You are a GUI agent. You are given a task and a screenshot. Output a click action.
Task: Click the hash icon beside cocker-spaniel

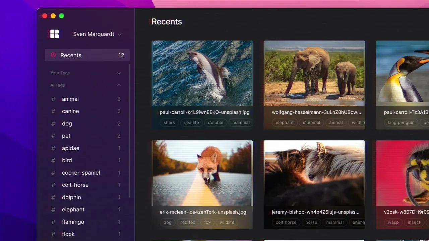[53, 173]
